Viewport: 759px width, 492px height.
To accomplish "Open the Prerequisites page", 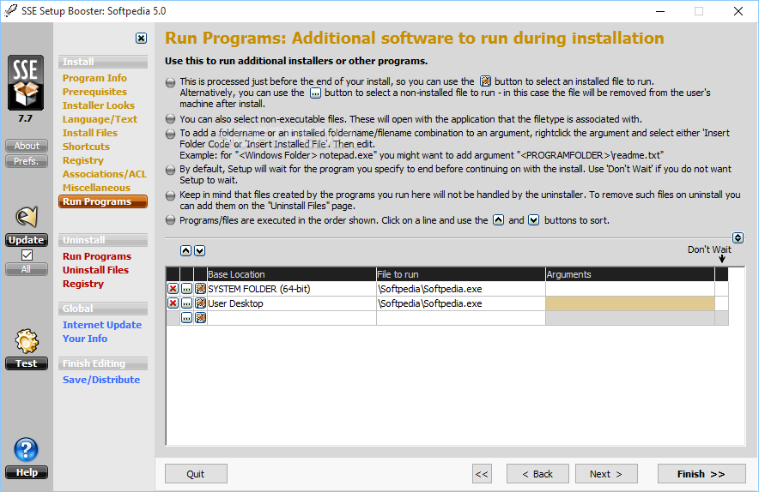I will coord(94,92).
